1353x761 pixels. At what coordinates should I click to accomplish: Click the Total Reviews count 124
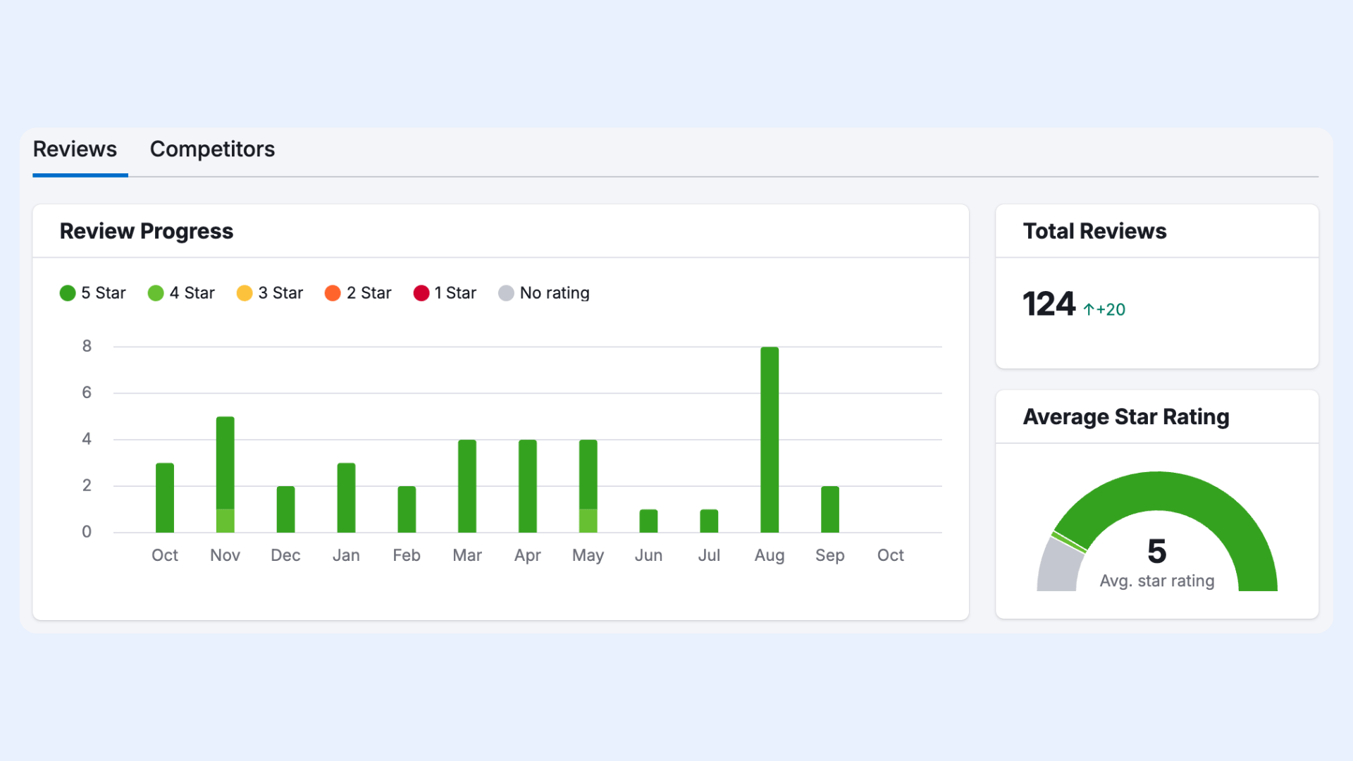tap(1049, 304)
